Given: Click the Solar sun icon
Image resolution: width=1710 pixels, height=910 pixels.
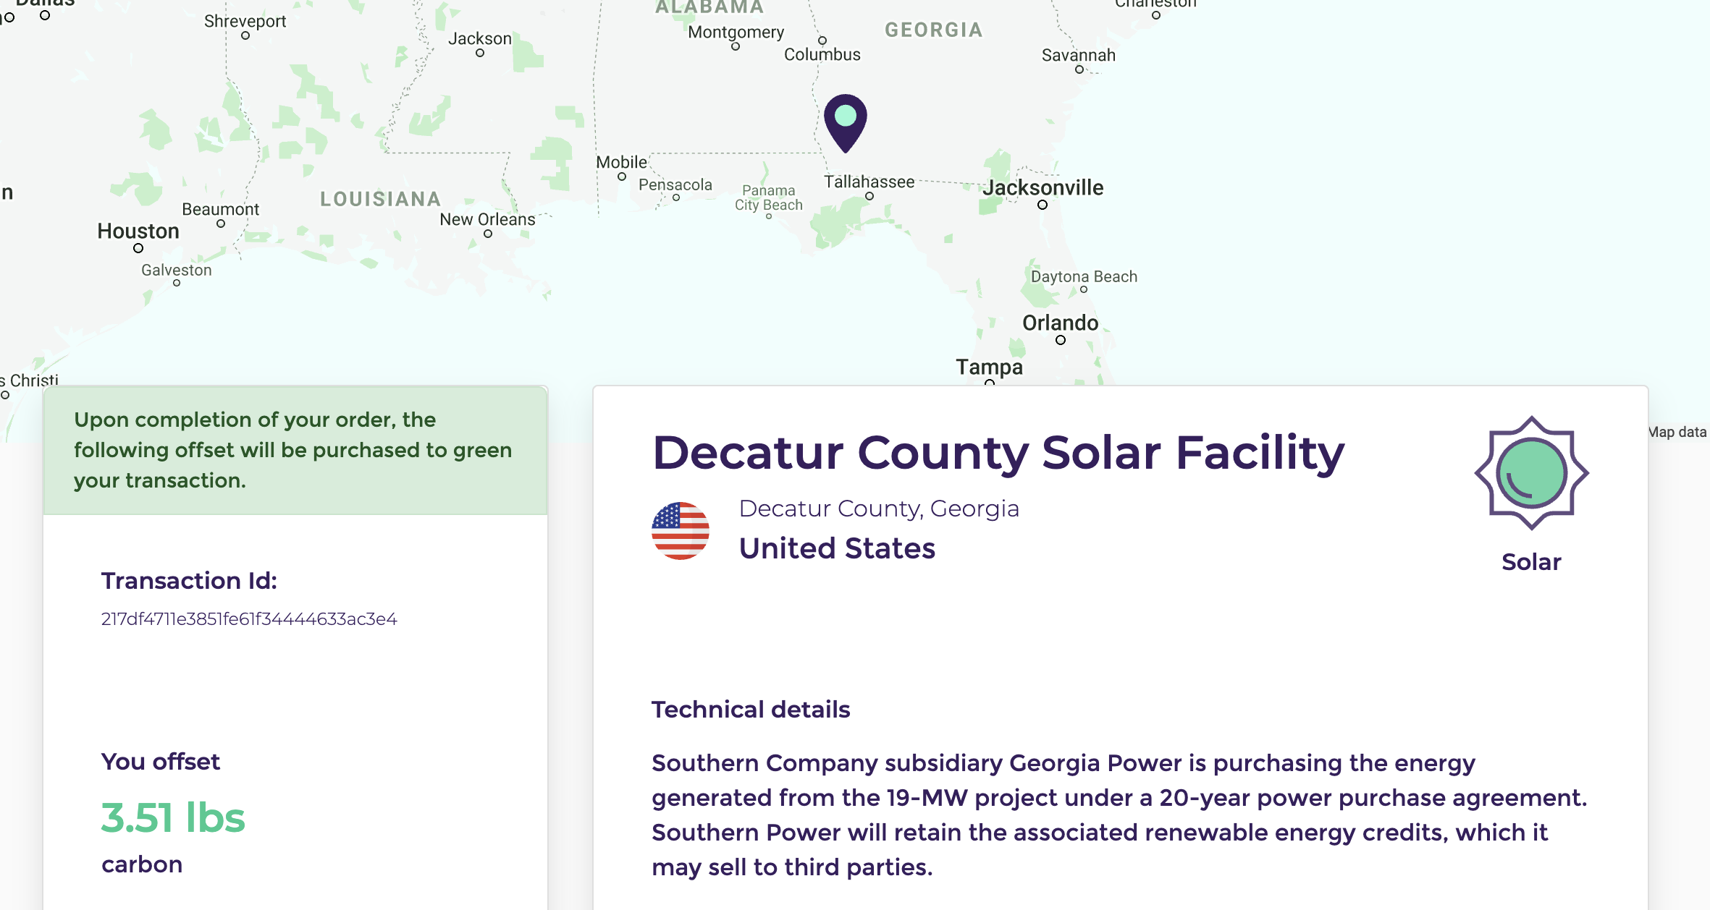Looking at the screenshot, I should coord(1531,473).
